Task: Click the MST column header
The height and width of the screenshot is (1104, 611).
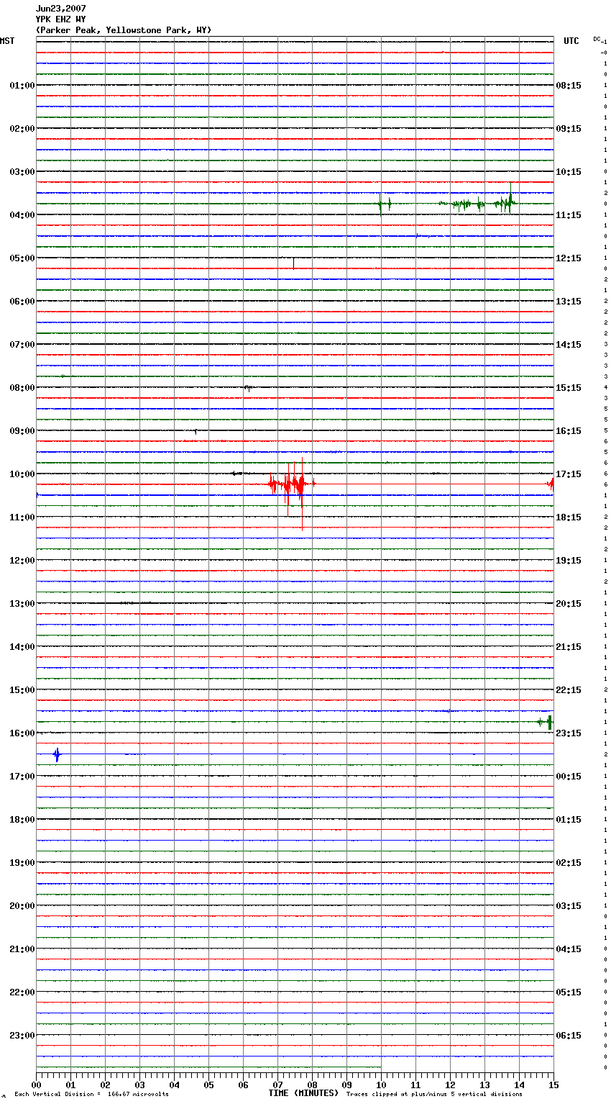Action: point(7,41)
